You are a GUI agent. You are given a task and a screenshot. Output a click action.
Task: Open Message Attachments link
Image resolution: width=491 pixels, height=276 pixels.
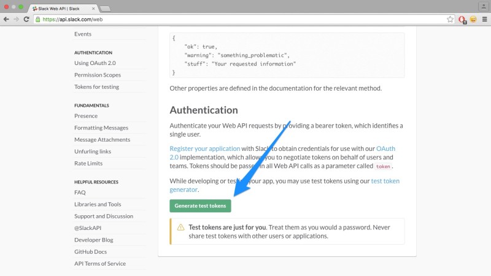coord(102,140)
